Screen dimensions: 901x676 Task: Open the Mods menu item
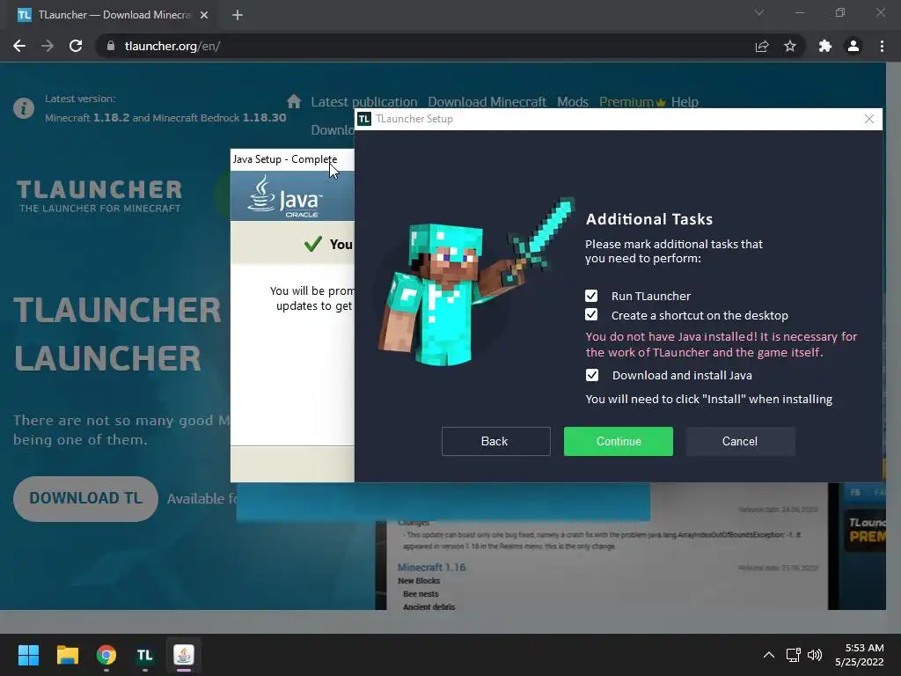coord(572,102)
